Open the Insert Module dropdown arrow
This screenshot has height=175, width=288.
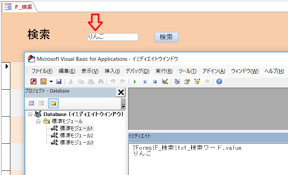tap(51, 81)
